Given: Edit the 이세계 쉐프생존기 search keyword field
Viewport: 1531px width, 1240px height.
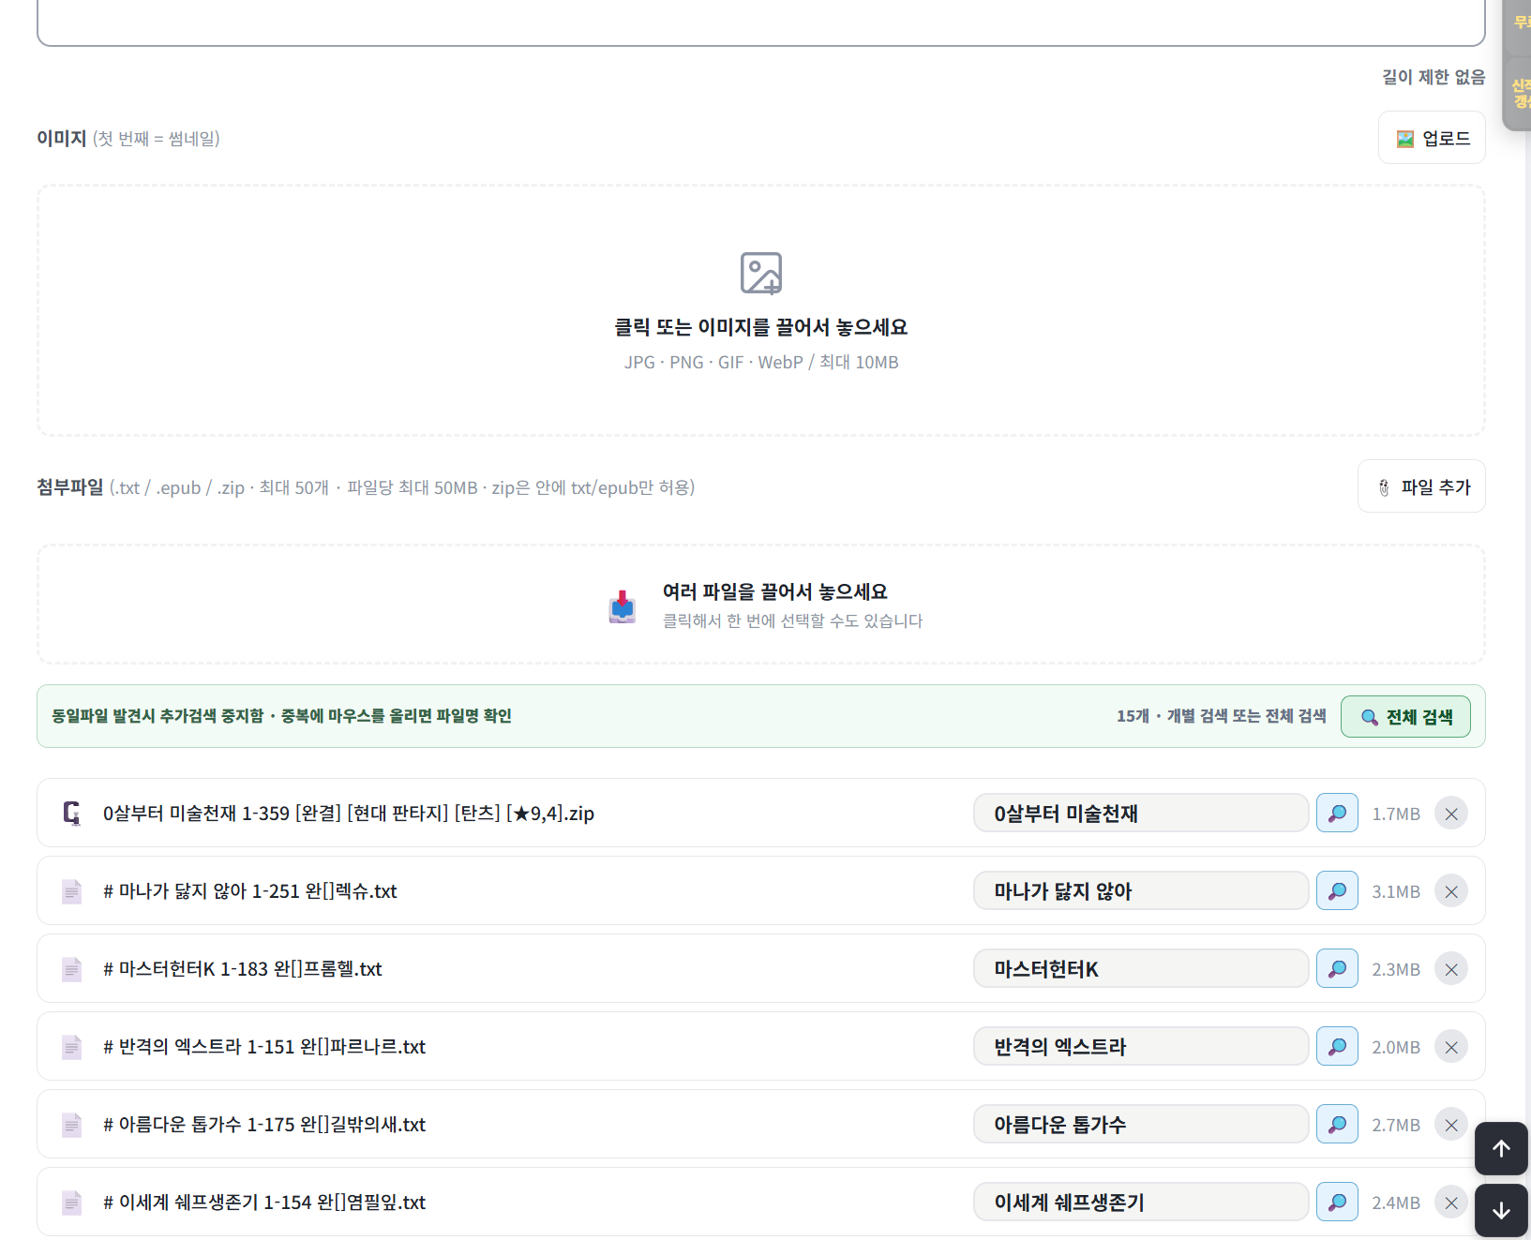Looking at the screenshot, I should 1141,1203.
